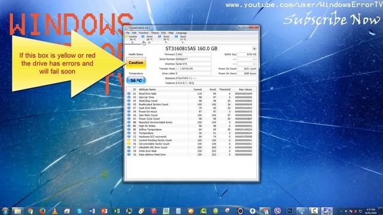The width and height of the screenshot is (383, 215).
Task: Click yellow icon for Uncorrectable Sector Count
Action: click(x=129, y=144)
